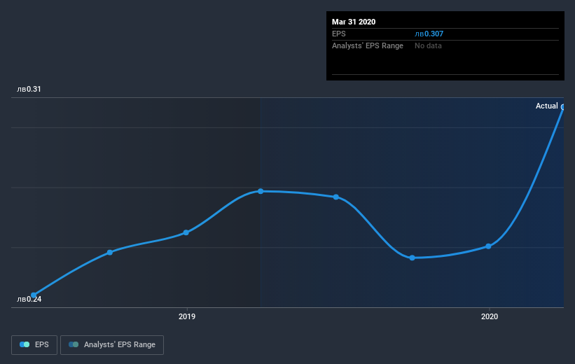This screenshot has width=575, height=364.
Task: Click the 2019 x-axis label
Action: click(x=187, y=316)
